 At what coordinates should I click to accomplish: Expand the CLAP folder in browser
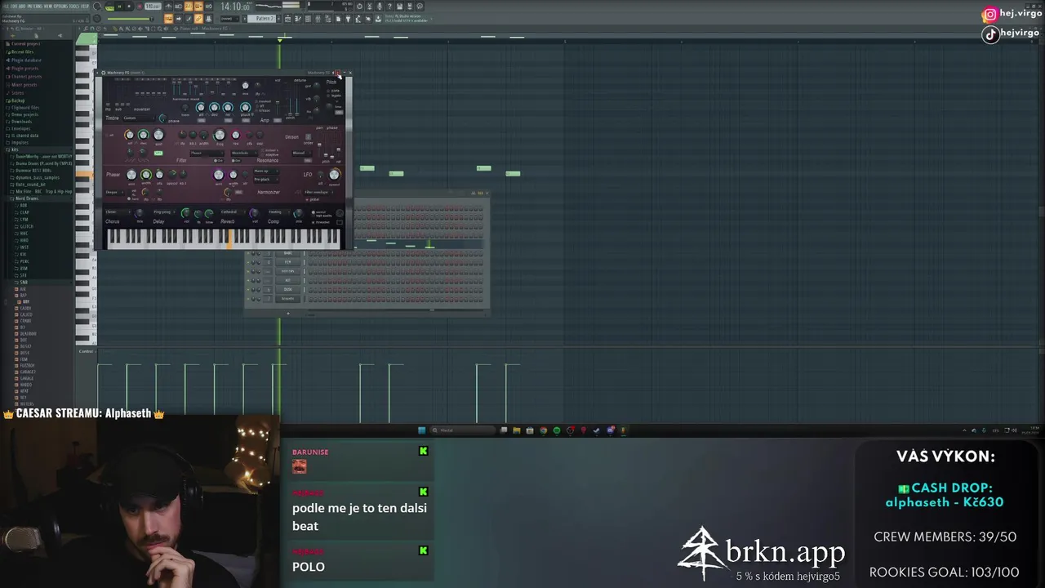point(23,212)
